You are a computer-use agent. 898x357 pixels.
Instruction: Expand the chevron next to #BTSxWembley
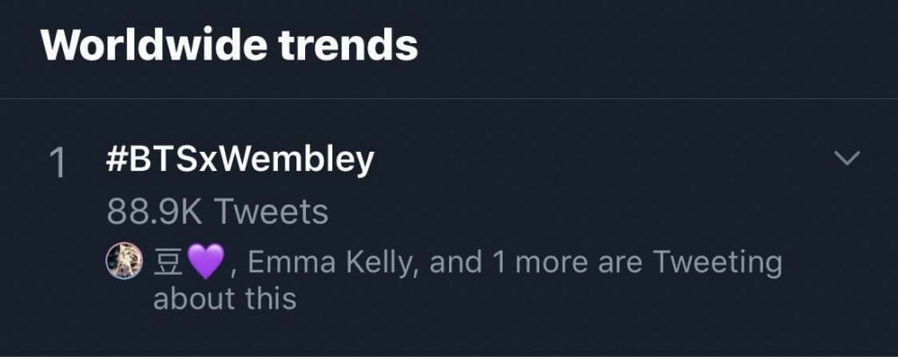pyautogui.click(x=847, y=159)
